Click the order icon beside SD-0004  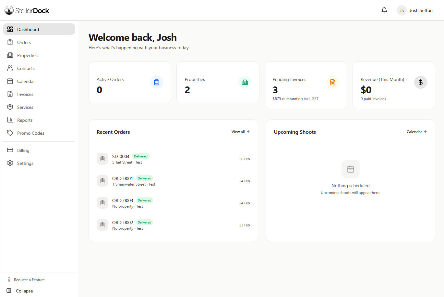tap(102, 159)
